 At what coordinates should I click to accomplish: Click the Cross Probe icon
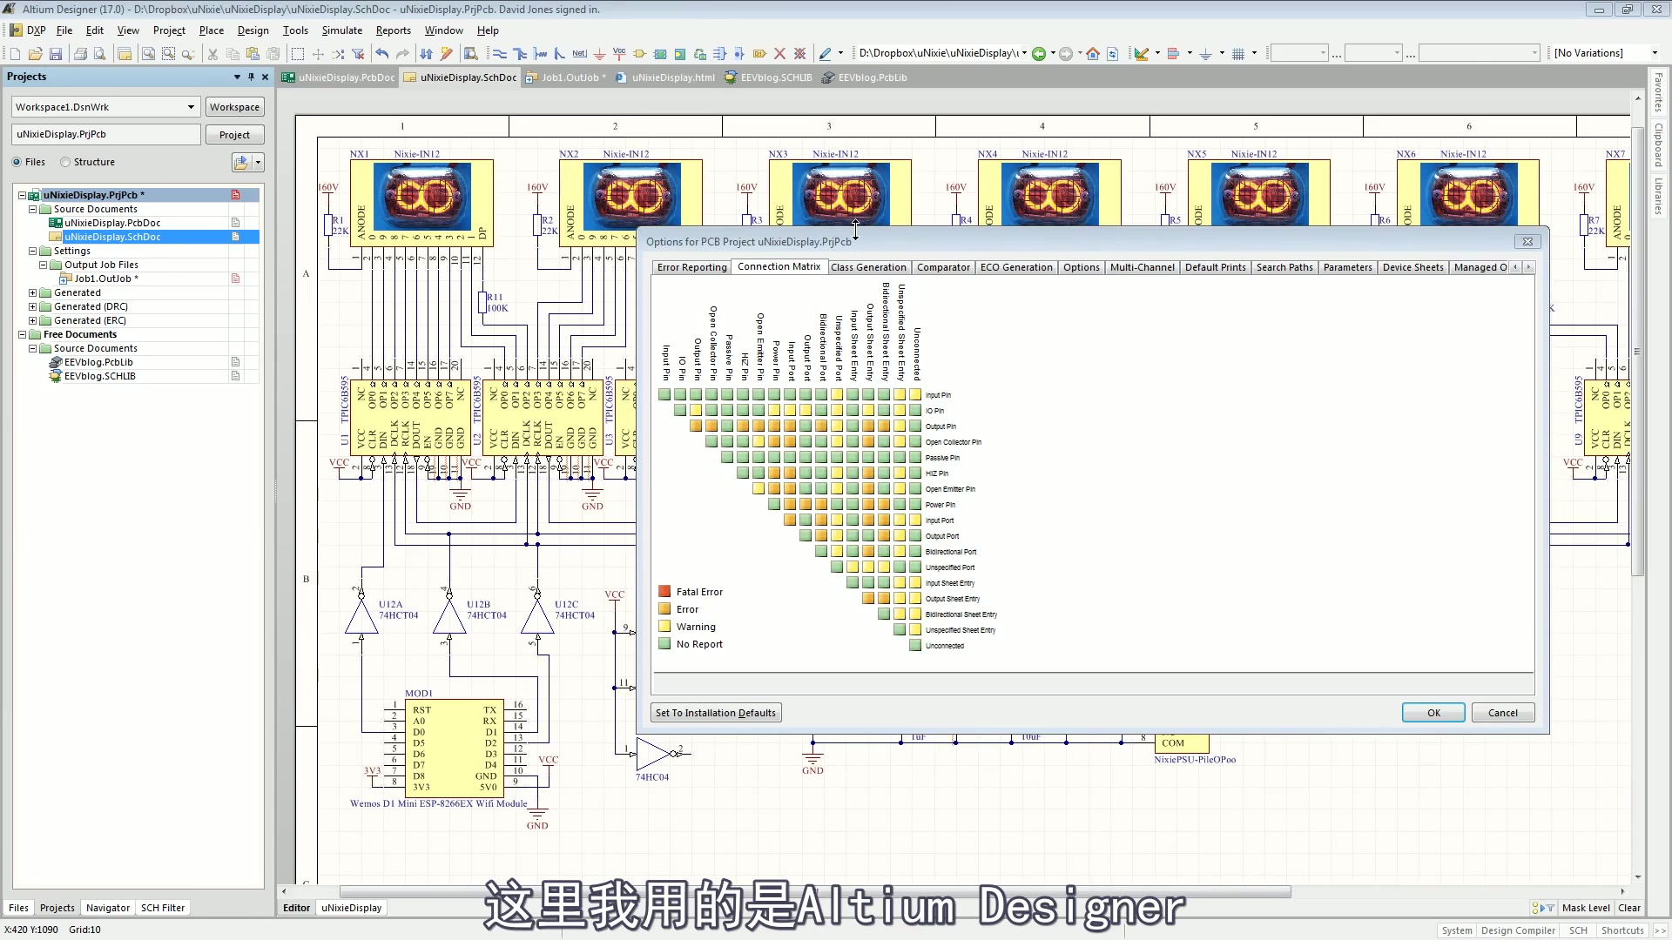pyautogui.click(x=447, y=54)
